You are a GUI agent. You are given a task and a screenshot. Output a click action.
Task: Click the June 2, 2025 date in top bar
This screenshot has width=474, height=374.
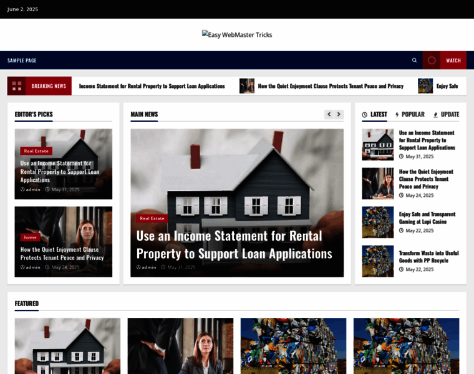click(22, 9)
